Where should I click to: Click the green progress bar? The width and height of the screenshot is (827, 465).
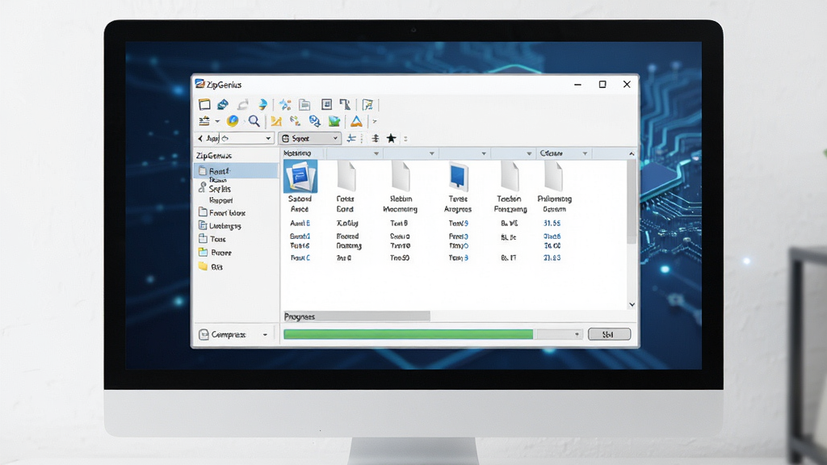pos(408,334)
